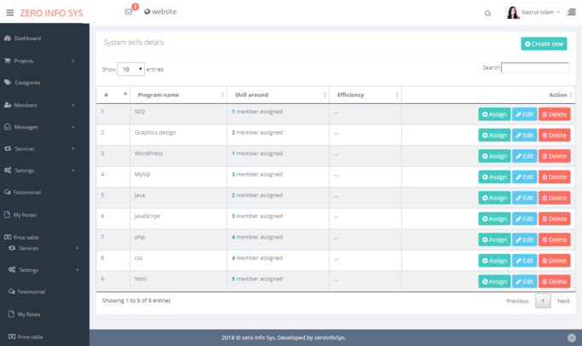Assign members to SEO skill
The image size is (582, 346).
pos(494,114)
